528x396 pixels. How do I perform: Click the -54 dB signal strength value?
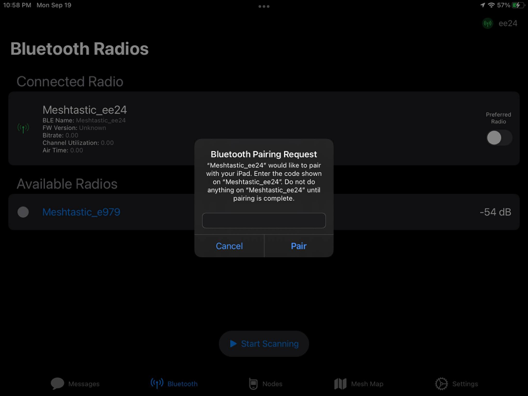pos(495,212)
